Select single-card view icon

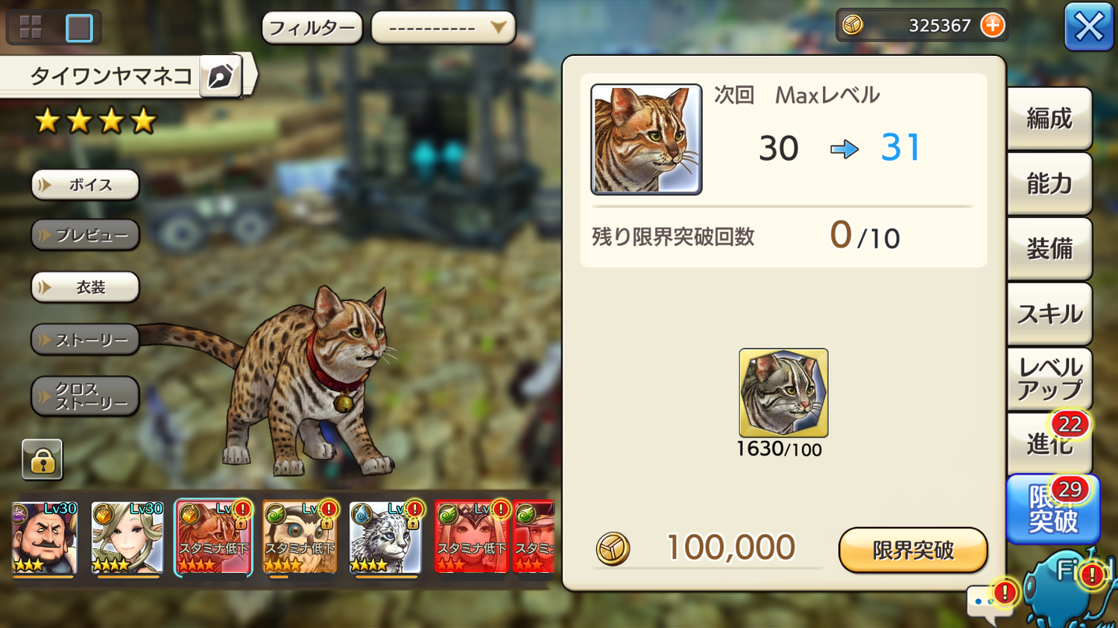pos(79,28)
